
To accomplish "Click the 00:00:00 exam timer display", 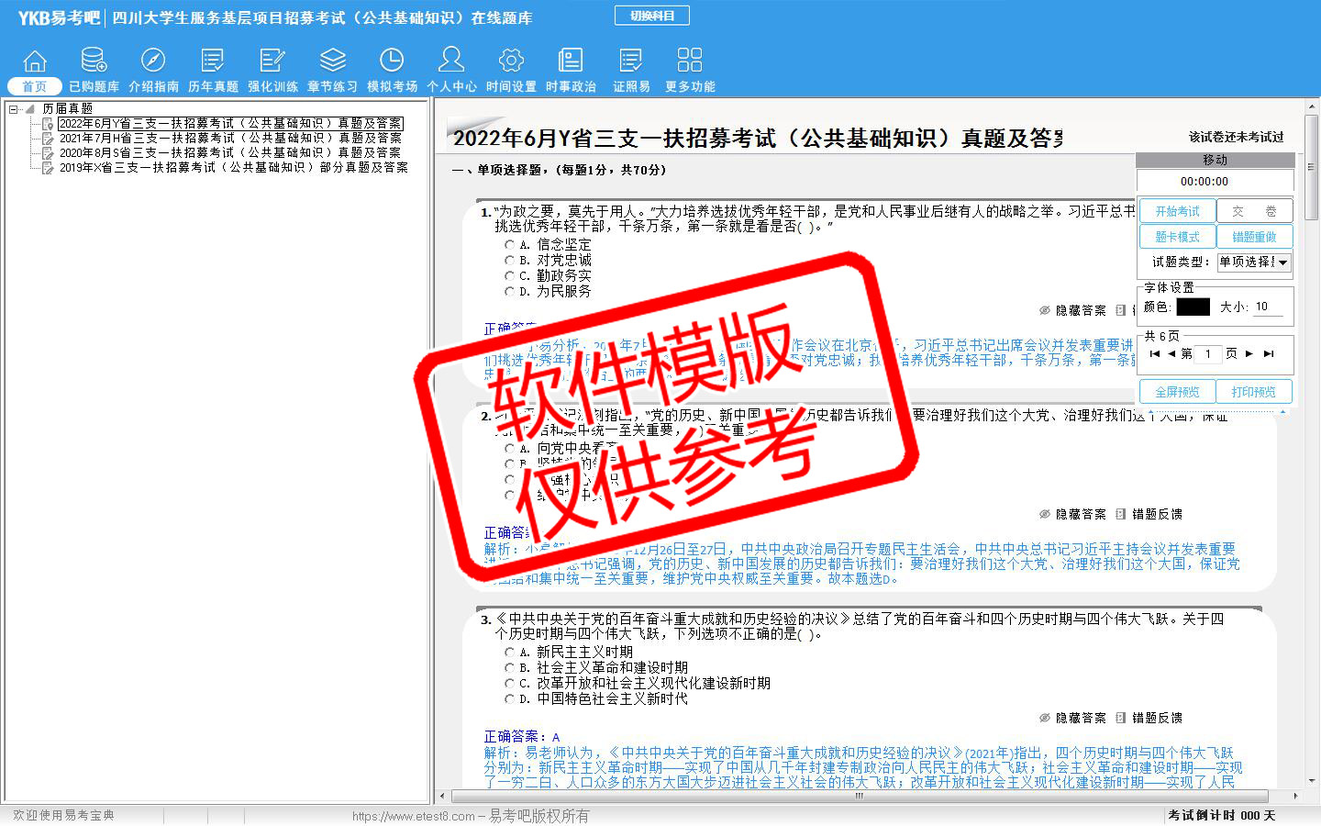I will tap(1204, 182).
